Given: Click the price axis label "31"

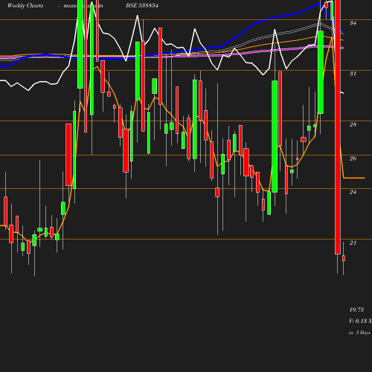Looking at the screenshot, I should 353,74.
